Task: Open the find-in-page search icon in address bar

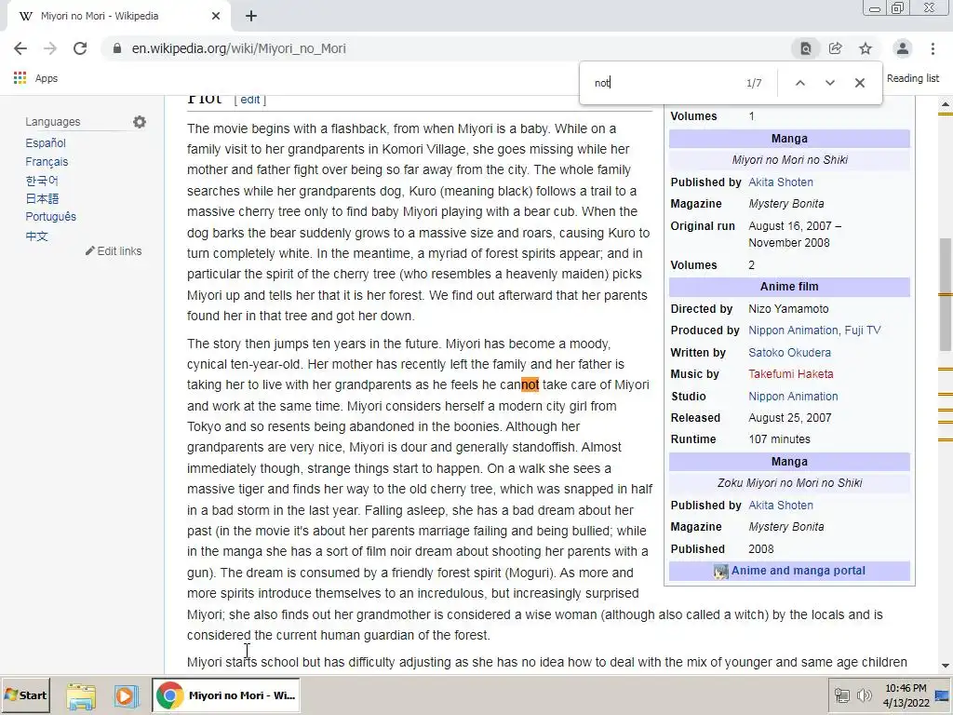Action: pos(805,48)
